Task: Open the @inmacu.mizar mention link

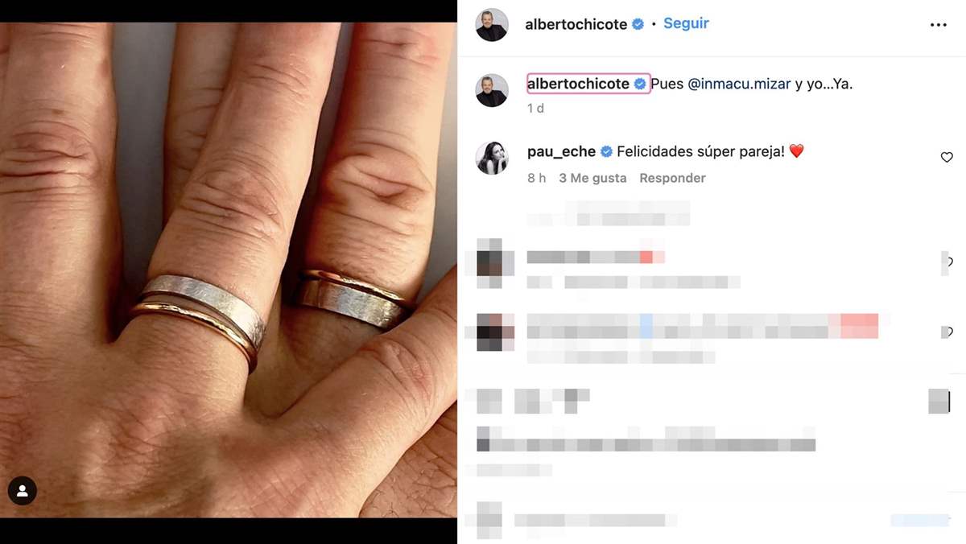Action: point(740,84)
